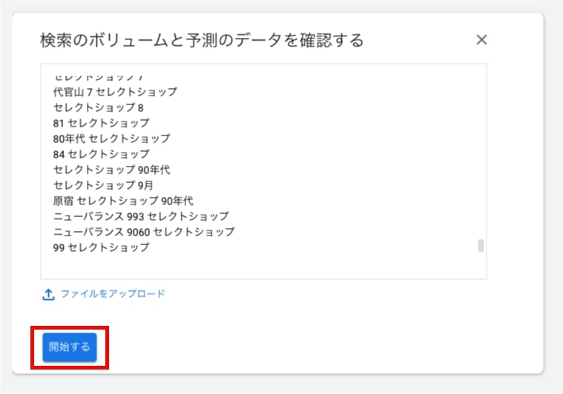Click the 80年代 セレクトショップ keyword
The image size is (563, 394).
click(111, 138)
